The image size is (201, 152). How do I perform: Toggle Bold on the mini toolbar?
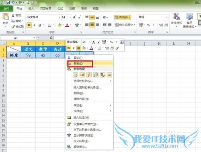[69, 48]
